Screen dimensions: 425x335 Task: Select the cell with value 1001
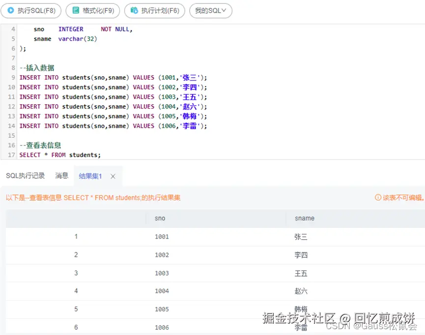coord(162,237)
